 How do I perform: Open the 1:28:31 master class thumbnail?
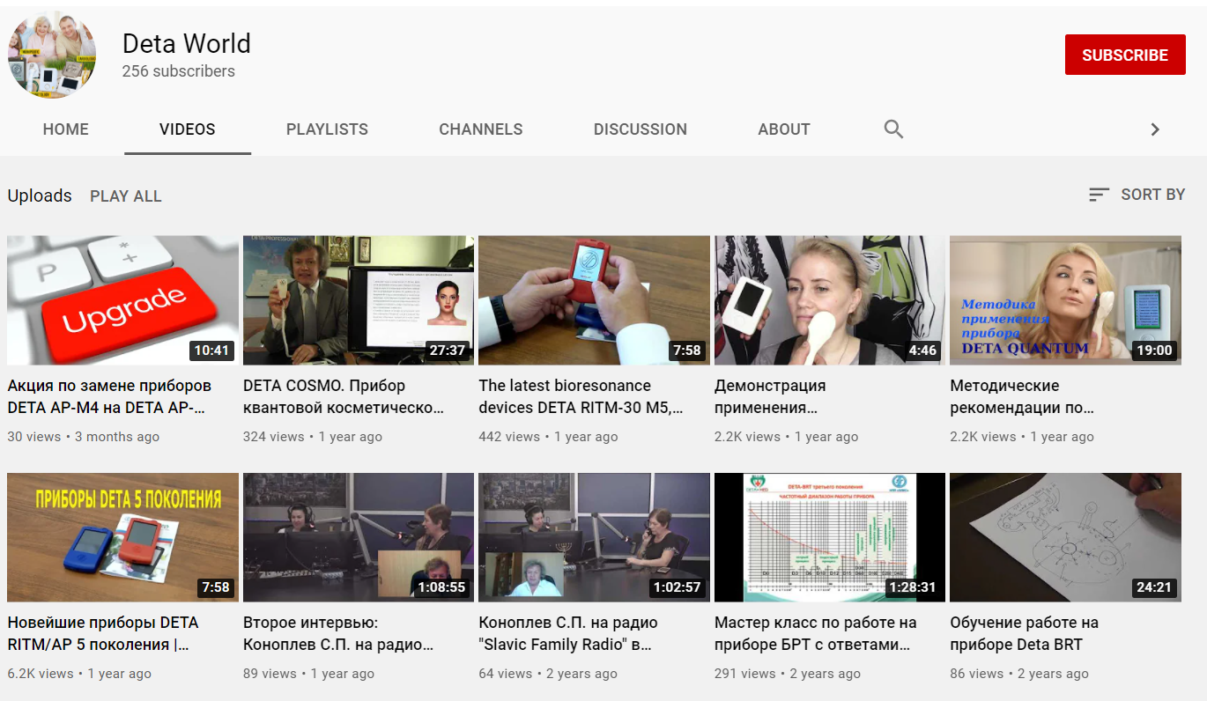click(830, 538)
